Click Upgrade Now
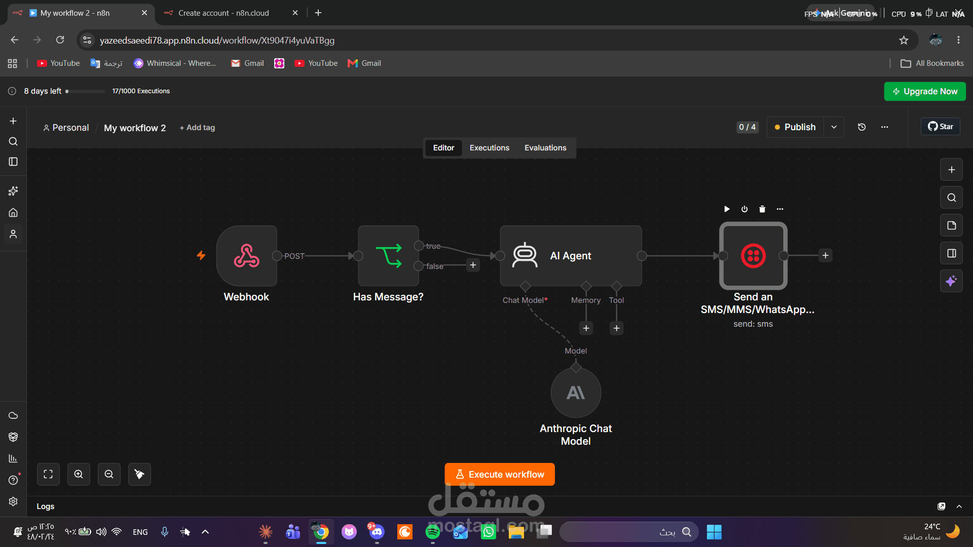Viewport: 973px width, 547px height. tap(925, 91)
